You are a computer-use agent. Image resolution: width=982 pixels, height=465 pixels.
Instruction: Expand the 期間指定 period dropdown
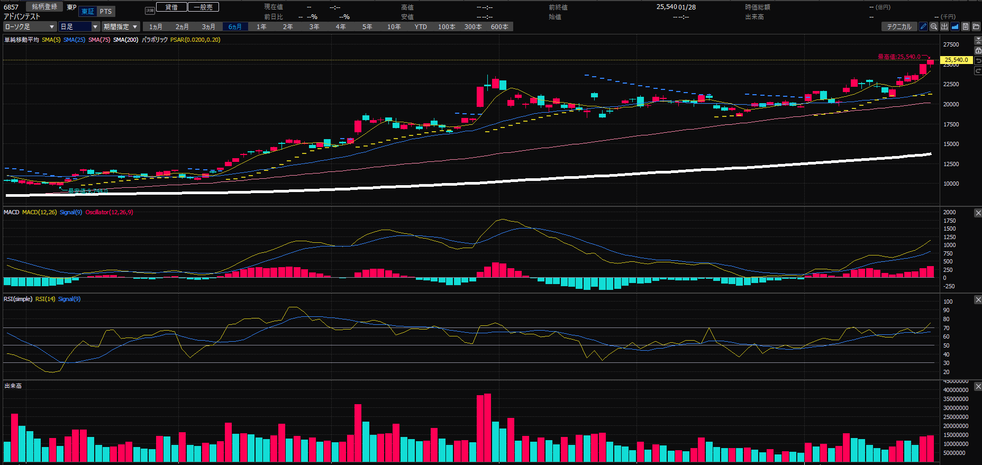(x=121, y=26)
